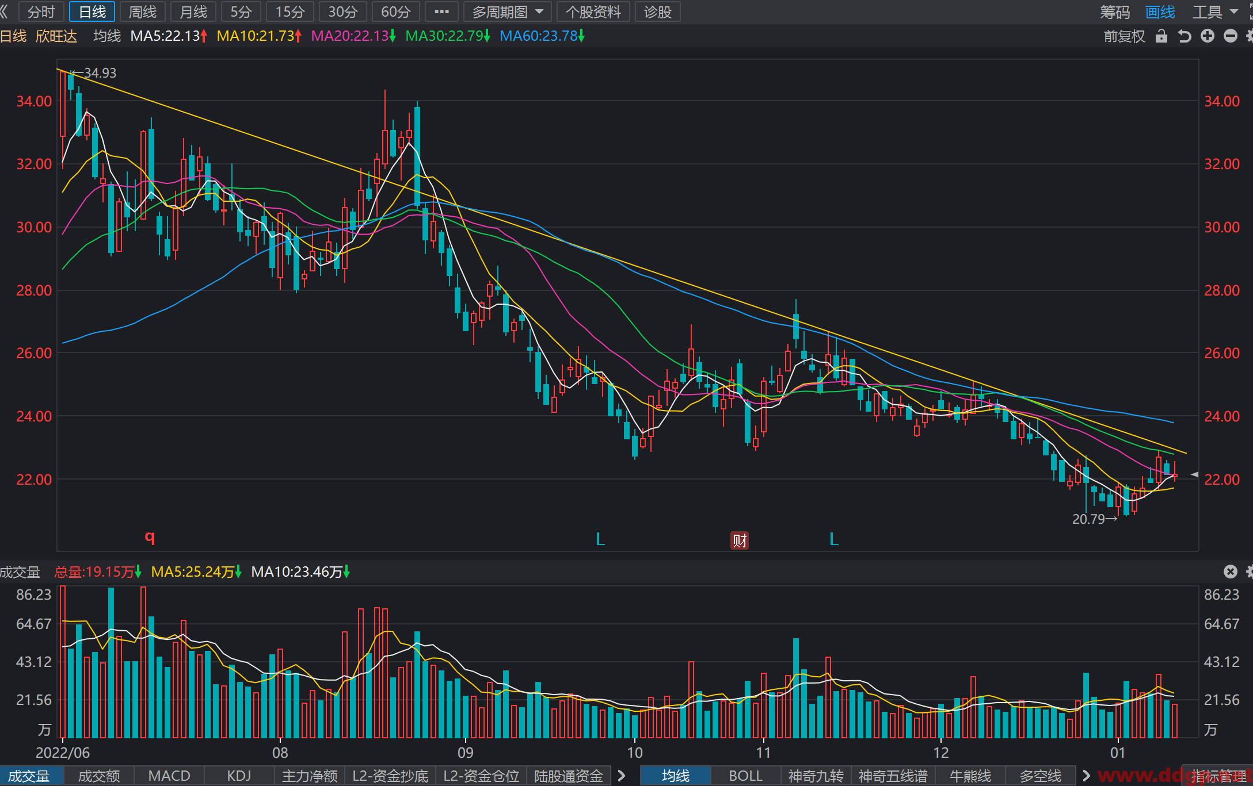This screenshot has height=786, width=1253.
Task: Click the 20.79 low price annotation
Action: [x=1095, y=519]
